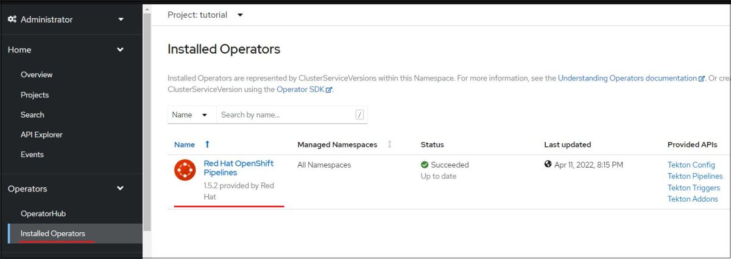
Task: Go to Projects in the sidebar
Action: 35,95
